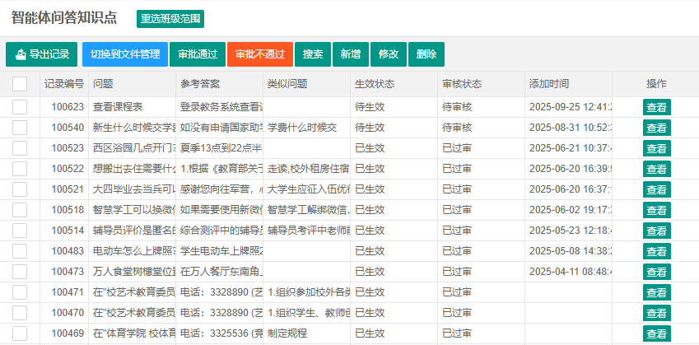Viewport: 699px width, 345px height.
Task: Select the checkbox for record 100522
Action: 20,169
